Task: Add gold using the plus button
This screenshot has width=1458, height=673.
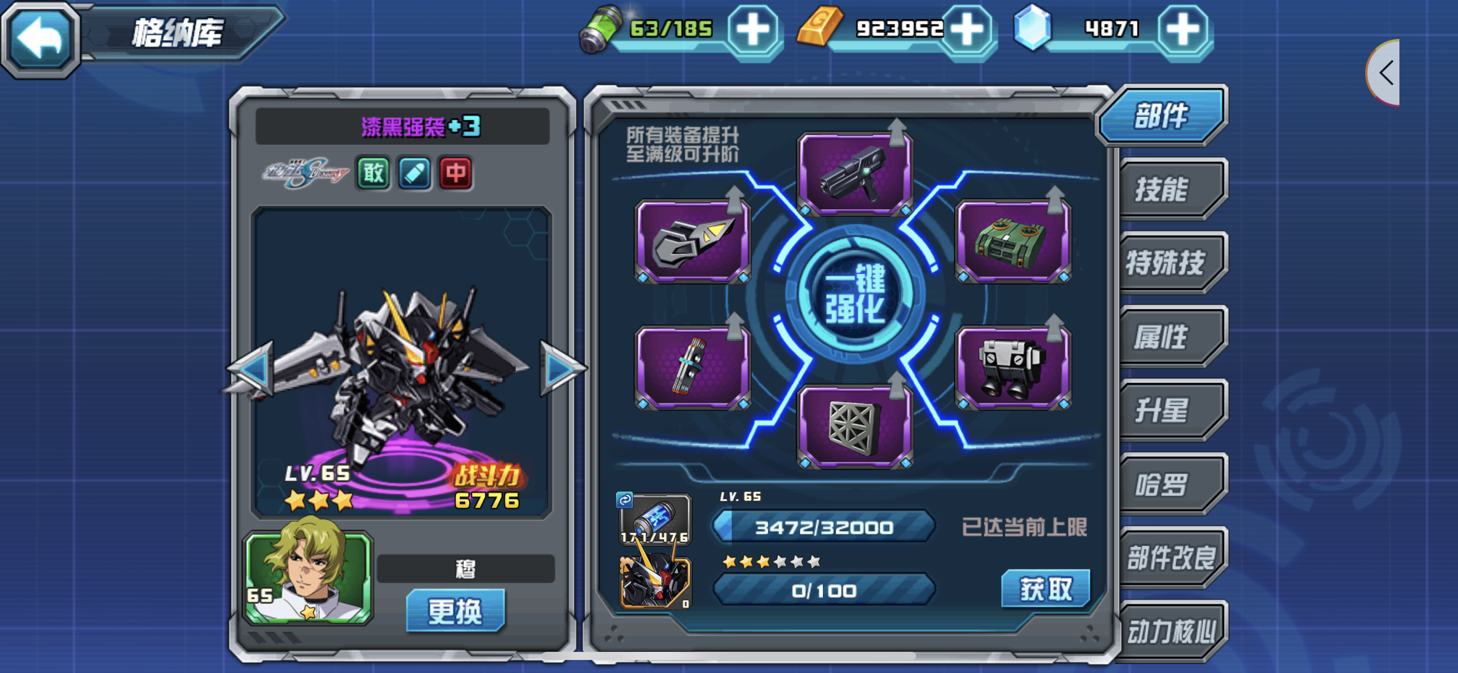Action: 968,29
